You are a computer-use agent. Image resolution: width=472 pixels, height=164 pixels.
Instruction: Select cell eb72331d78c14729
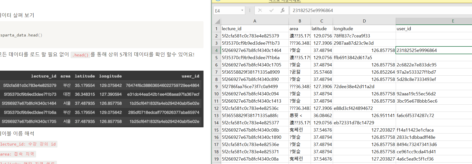(364, 123)
